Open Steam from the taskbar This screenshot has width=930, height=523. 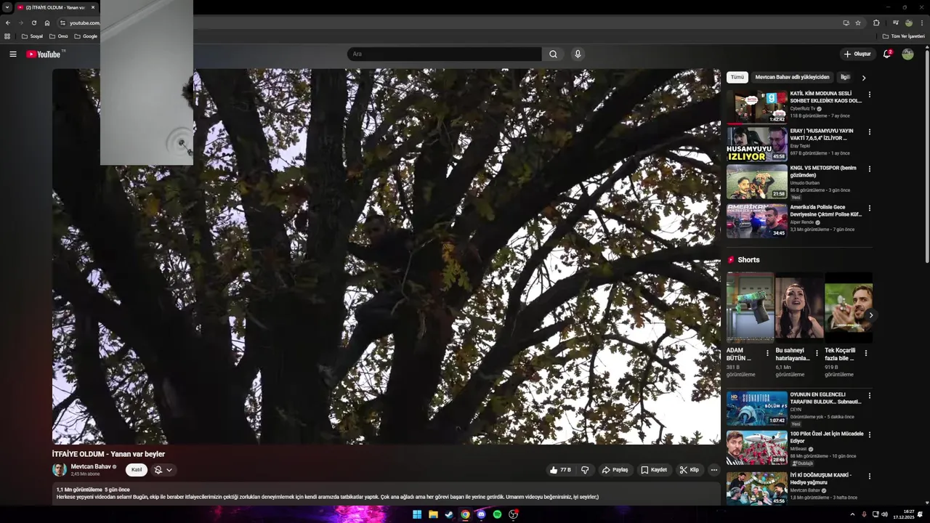(449, 514)
